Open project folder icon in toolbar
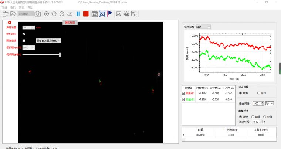The height and width of the screenshot is (149, 281). click(x=13, y=14)
